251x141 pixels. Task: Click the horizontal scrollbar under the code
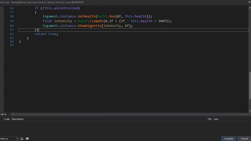(x=130, y=114)
